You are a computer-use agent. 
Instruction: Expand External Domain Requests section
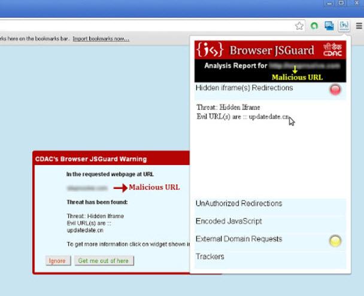click(x=270, y=241)
